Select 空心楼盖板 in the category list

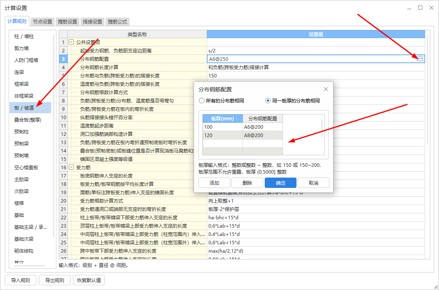point(31,167)
